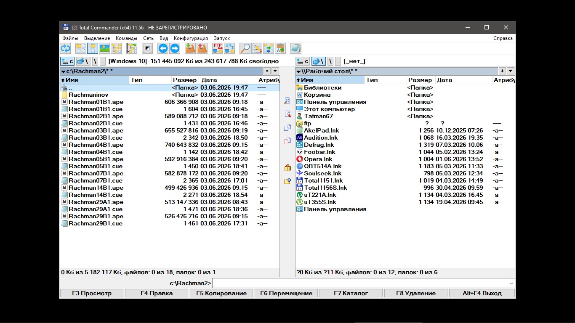Open the Выделение menu
This screenshot has height=323, width=575.
coord(97,38)
